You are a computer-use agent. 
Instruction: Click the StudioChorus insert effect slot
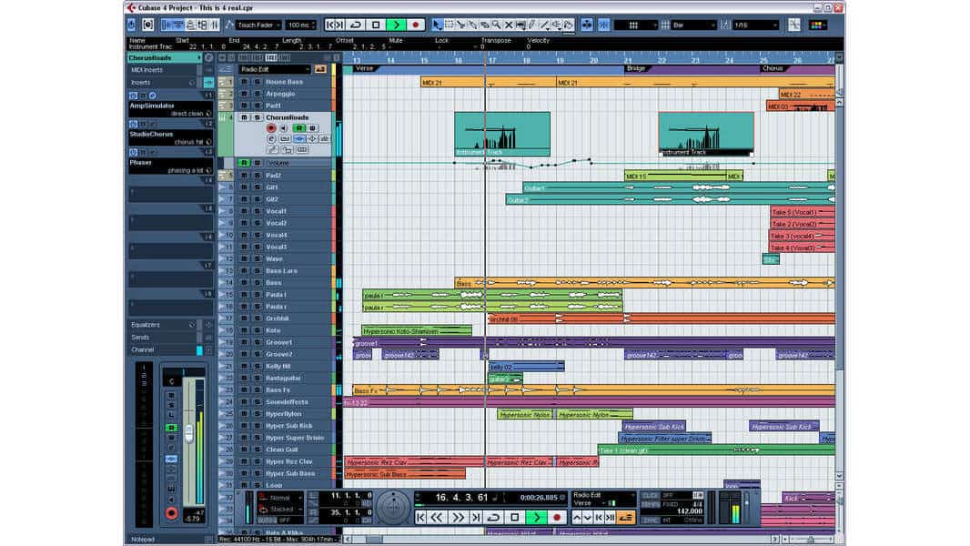(x=164, y=134)
